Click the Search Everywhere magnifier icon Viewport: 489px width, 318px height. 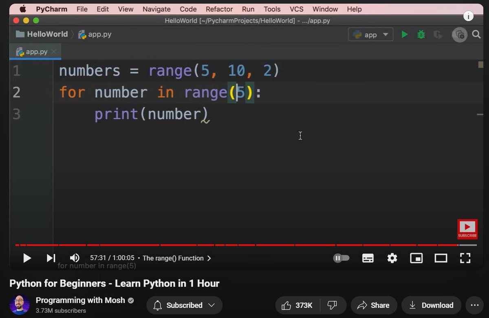[x=476, y=35]
